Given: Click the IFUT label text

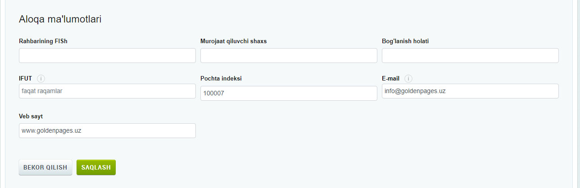Looking at the screenshot, I should coord(26,78).
